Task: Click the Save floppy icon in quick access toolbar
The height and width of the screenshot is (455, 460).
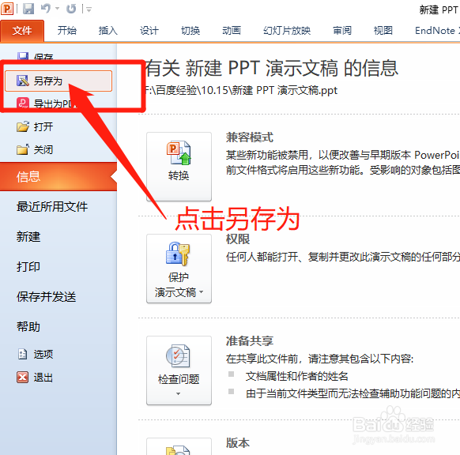Action: [28, 9]
